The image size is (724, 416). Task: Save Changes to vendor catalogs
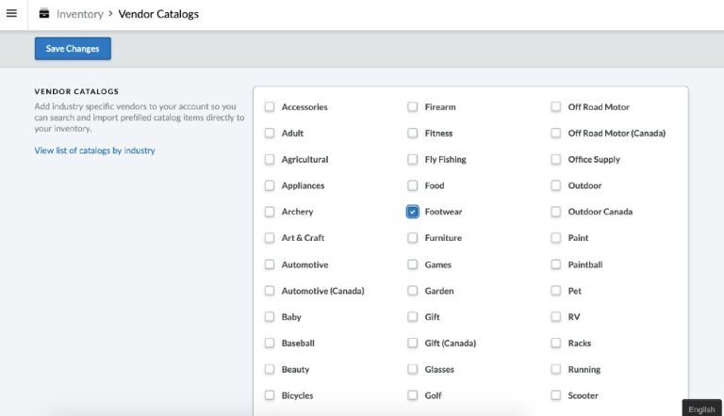point(73,48)
